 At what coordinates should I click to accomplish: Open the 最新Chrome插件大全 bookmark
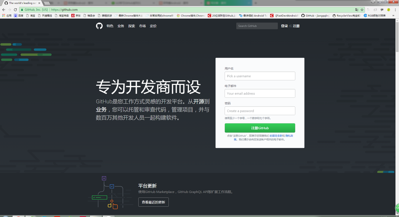click(128, 15)
